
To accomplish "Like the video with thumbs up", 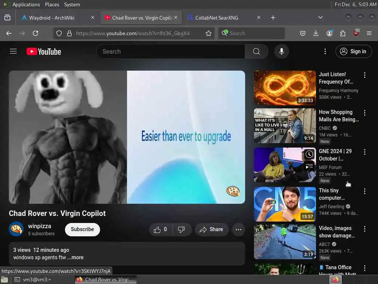I will [161, 229].
